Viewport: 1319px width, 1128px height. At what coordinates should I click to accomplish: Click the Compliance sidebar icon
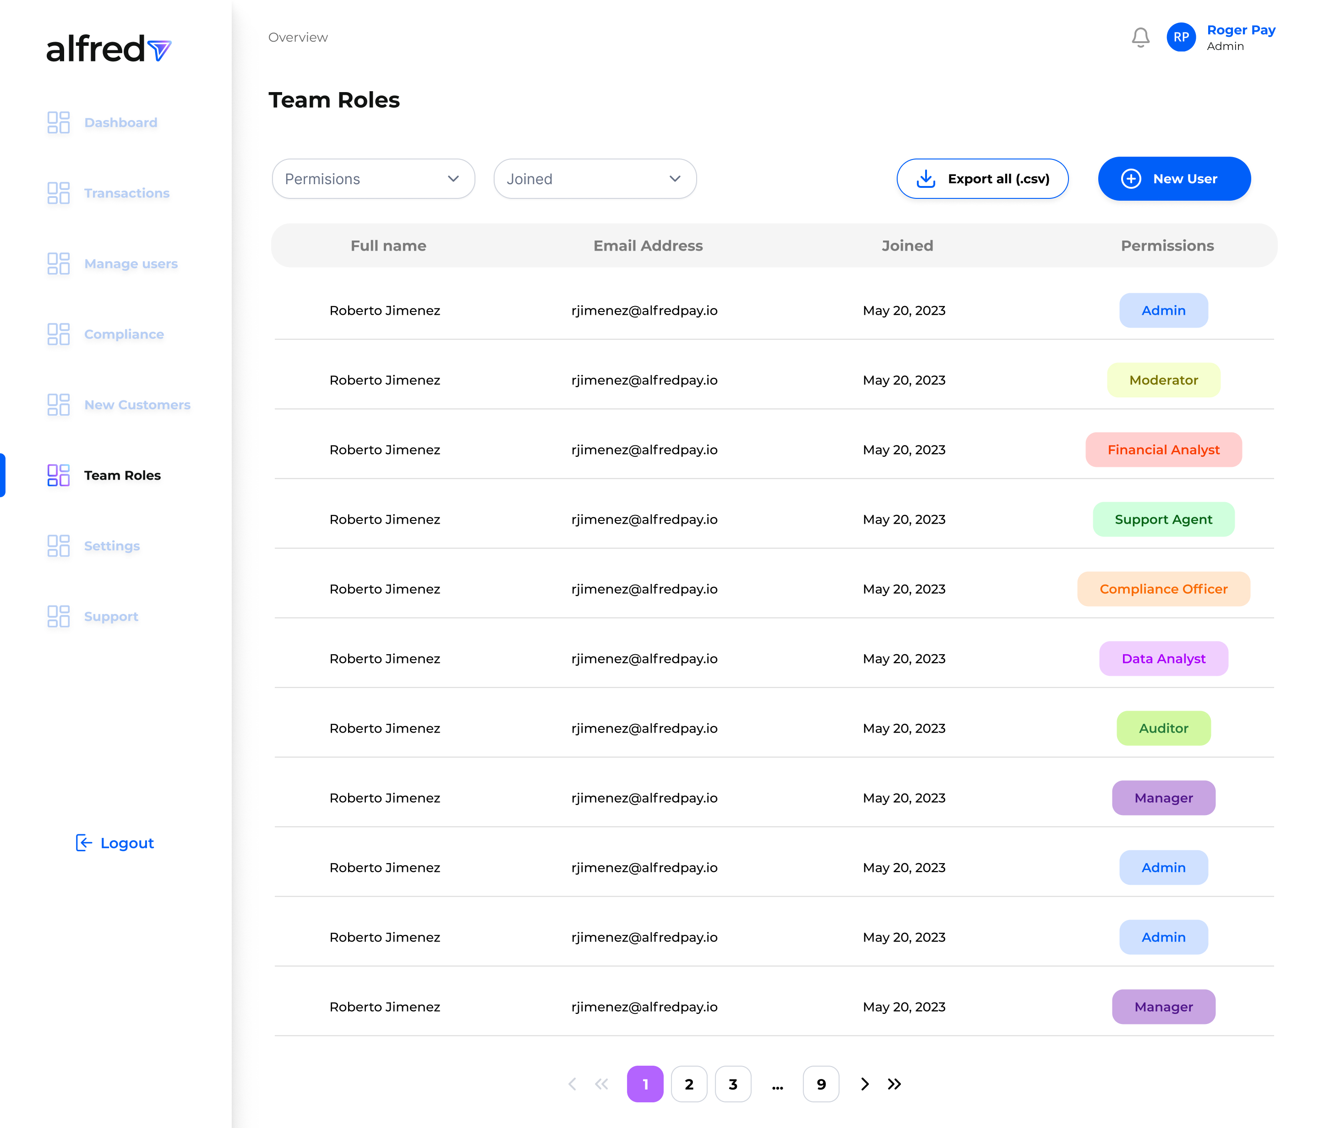(59, 334)
